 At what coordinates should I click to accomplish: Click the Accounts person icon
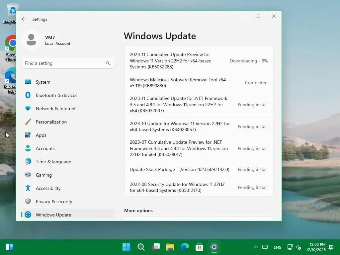point(28,148)
